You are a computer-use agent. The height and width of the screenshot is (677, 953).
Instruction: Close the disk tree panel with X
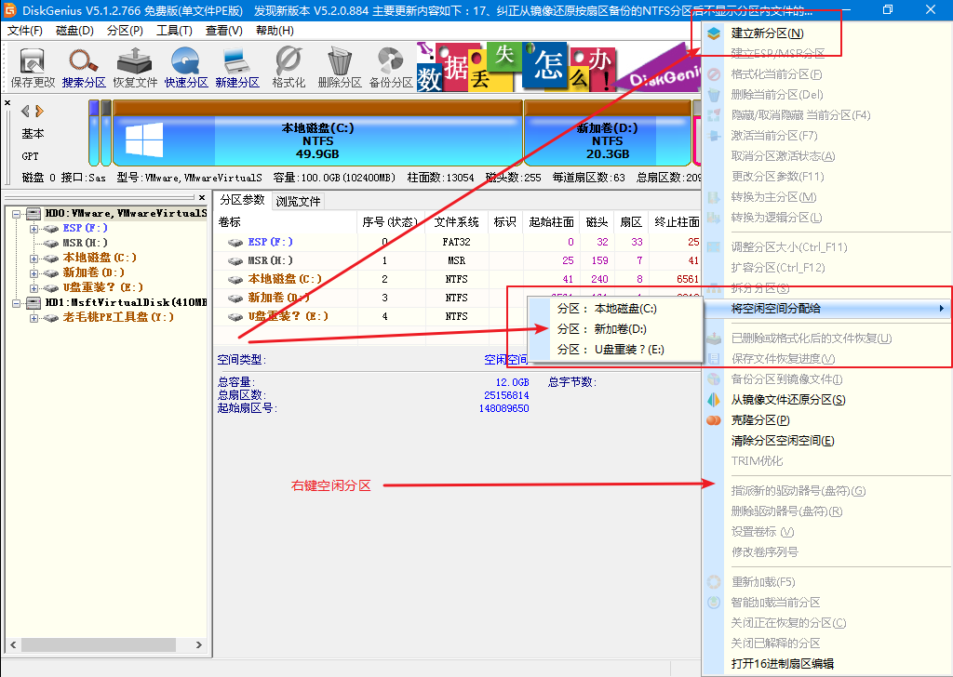pyautogui.click(x=202, y=197)
